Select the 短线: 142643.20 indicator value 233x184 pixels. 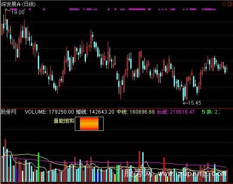pos(95,112)
